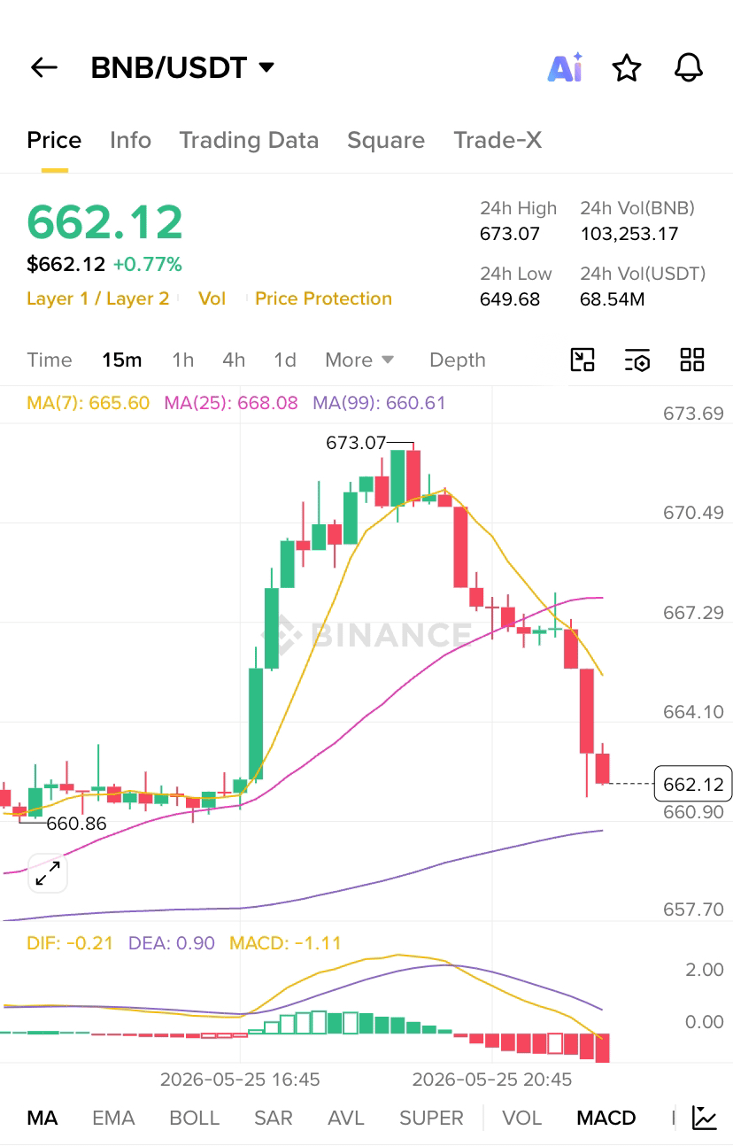Open the chart layout grid icon
733x1146 pixels.
click(692, 360)
